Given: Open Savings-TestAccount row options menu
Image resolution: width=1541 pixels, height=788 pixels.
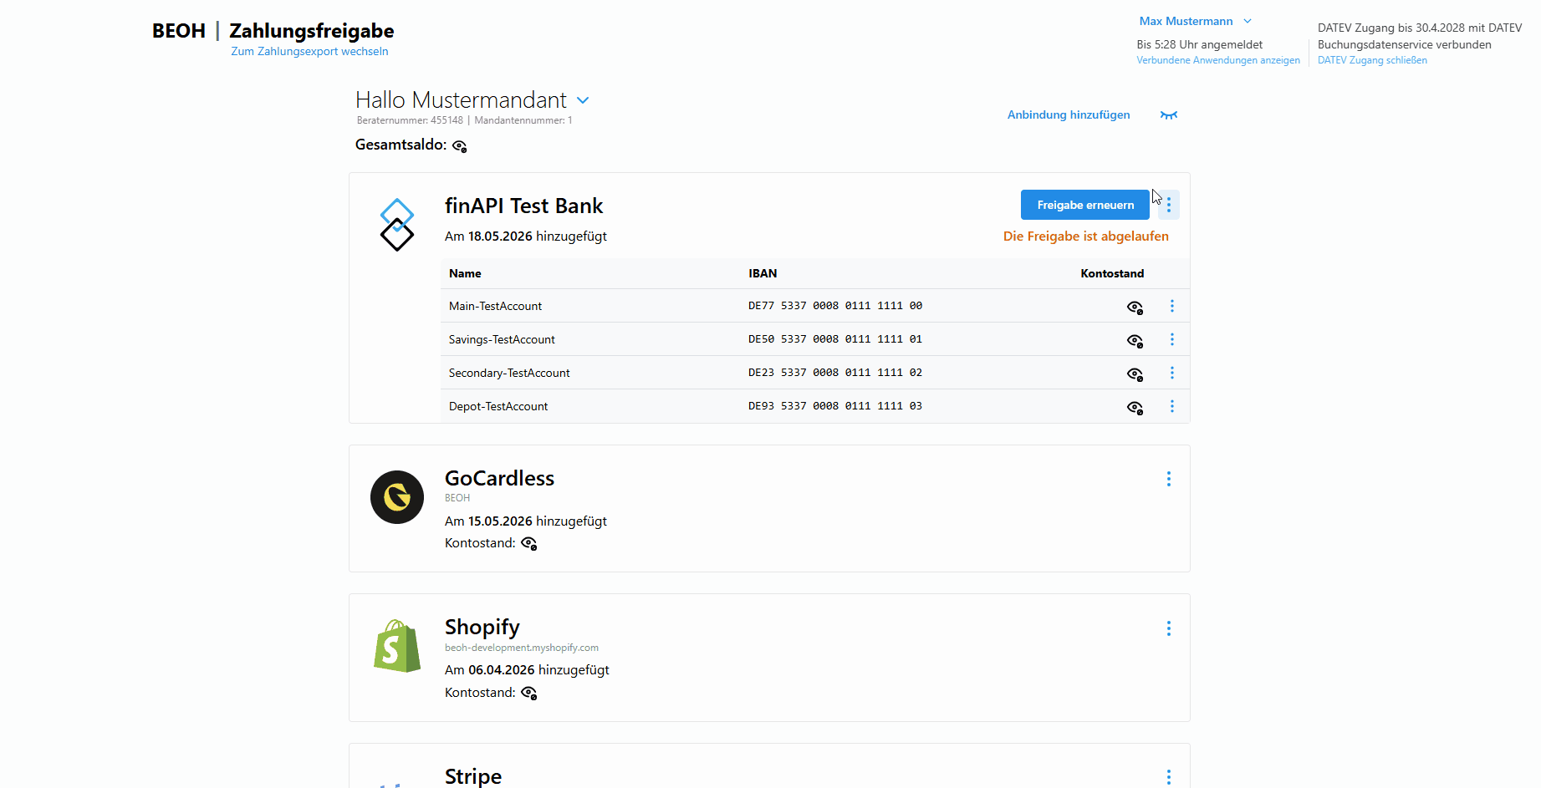Looking at the screenshot, I should tap(1172, 339).
